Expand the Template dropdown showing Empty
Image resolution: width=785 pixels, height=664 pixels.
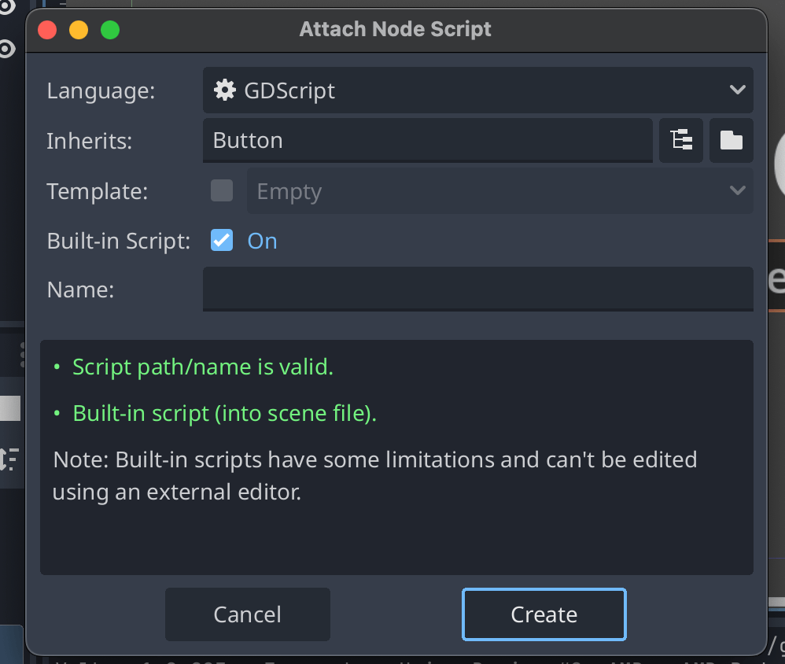coord(501,190)
